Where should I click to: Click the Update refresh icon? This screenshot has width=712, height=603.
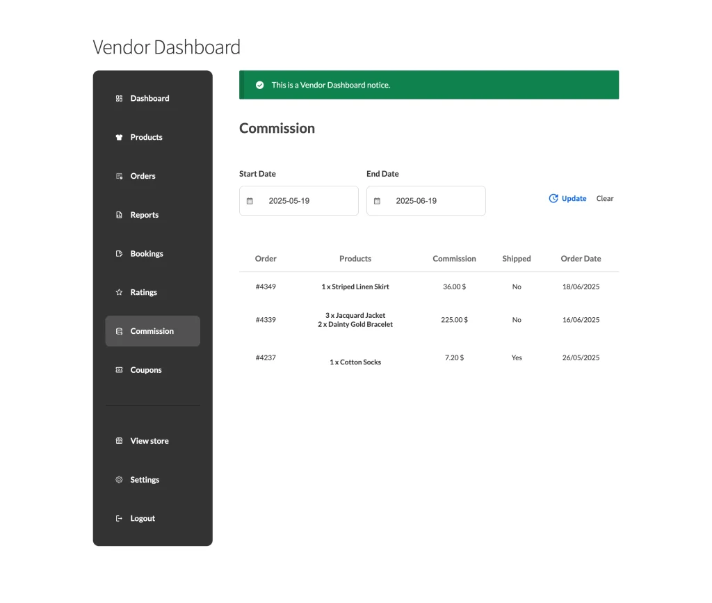[553, 198]
